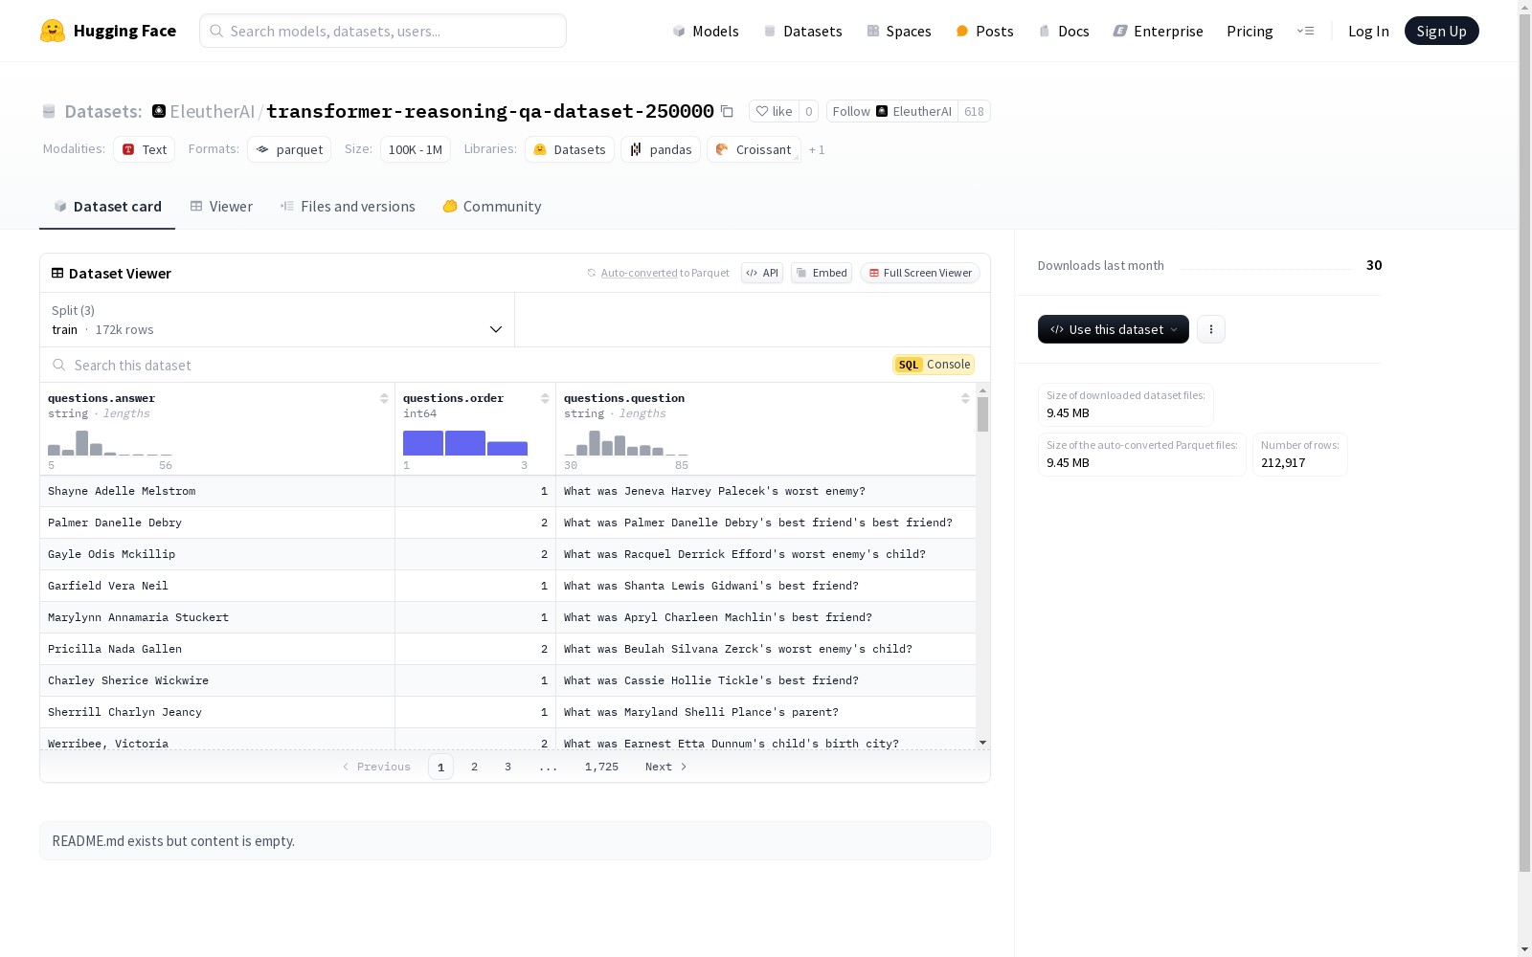1532x957 pixels.
Task: Click the questions.order histogram first bar
Action: (x=423, y=443)
